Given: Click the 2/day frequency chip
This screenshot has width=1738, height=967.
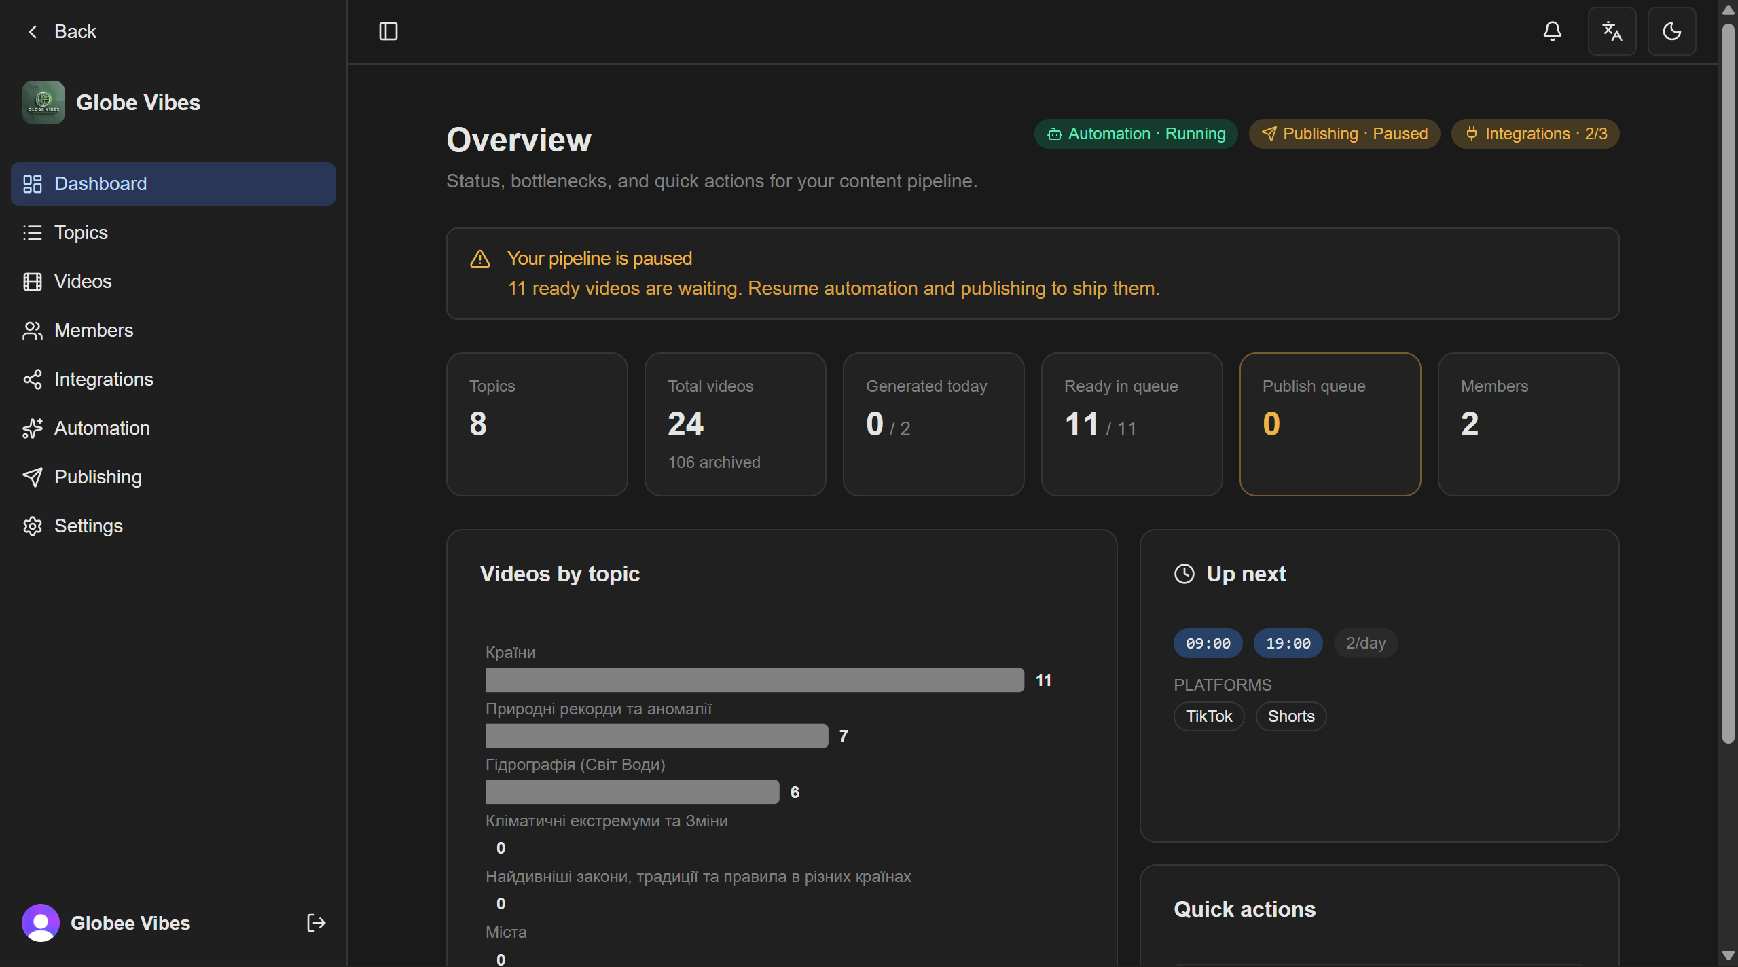Looking at the screenshot, I should [x=1365, y=643].
